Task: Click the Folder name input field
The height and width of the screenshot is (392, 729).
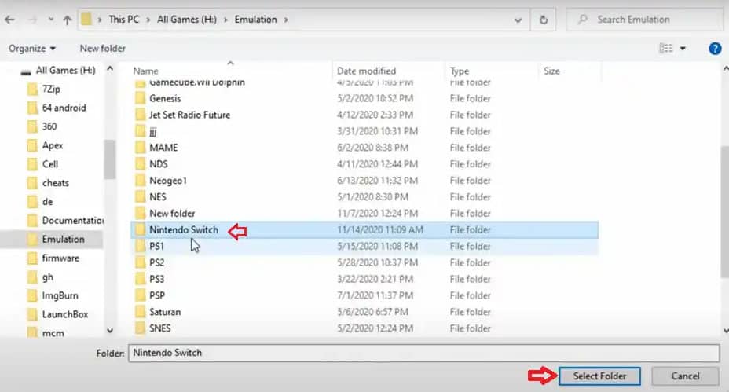Action: click(x=423, y=353)
